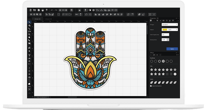Pick the Hand pan tool
The height and width of the screenshot is (110, 207).
click(x=29, y=37)
